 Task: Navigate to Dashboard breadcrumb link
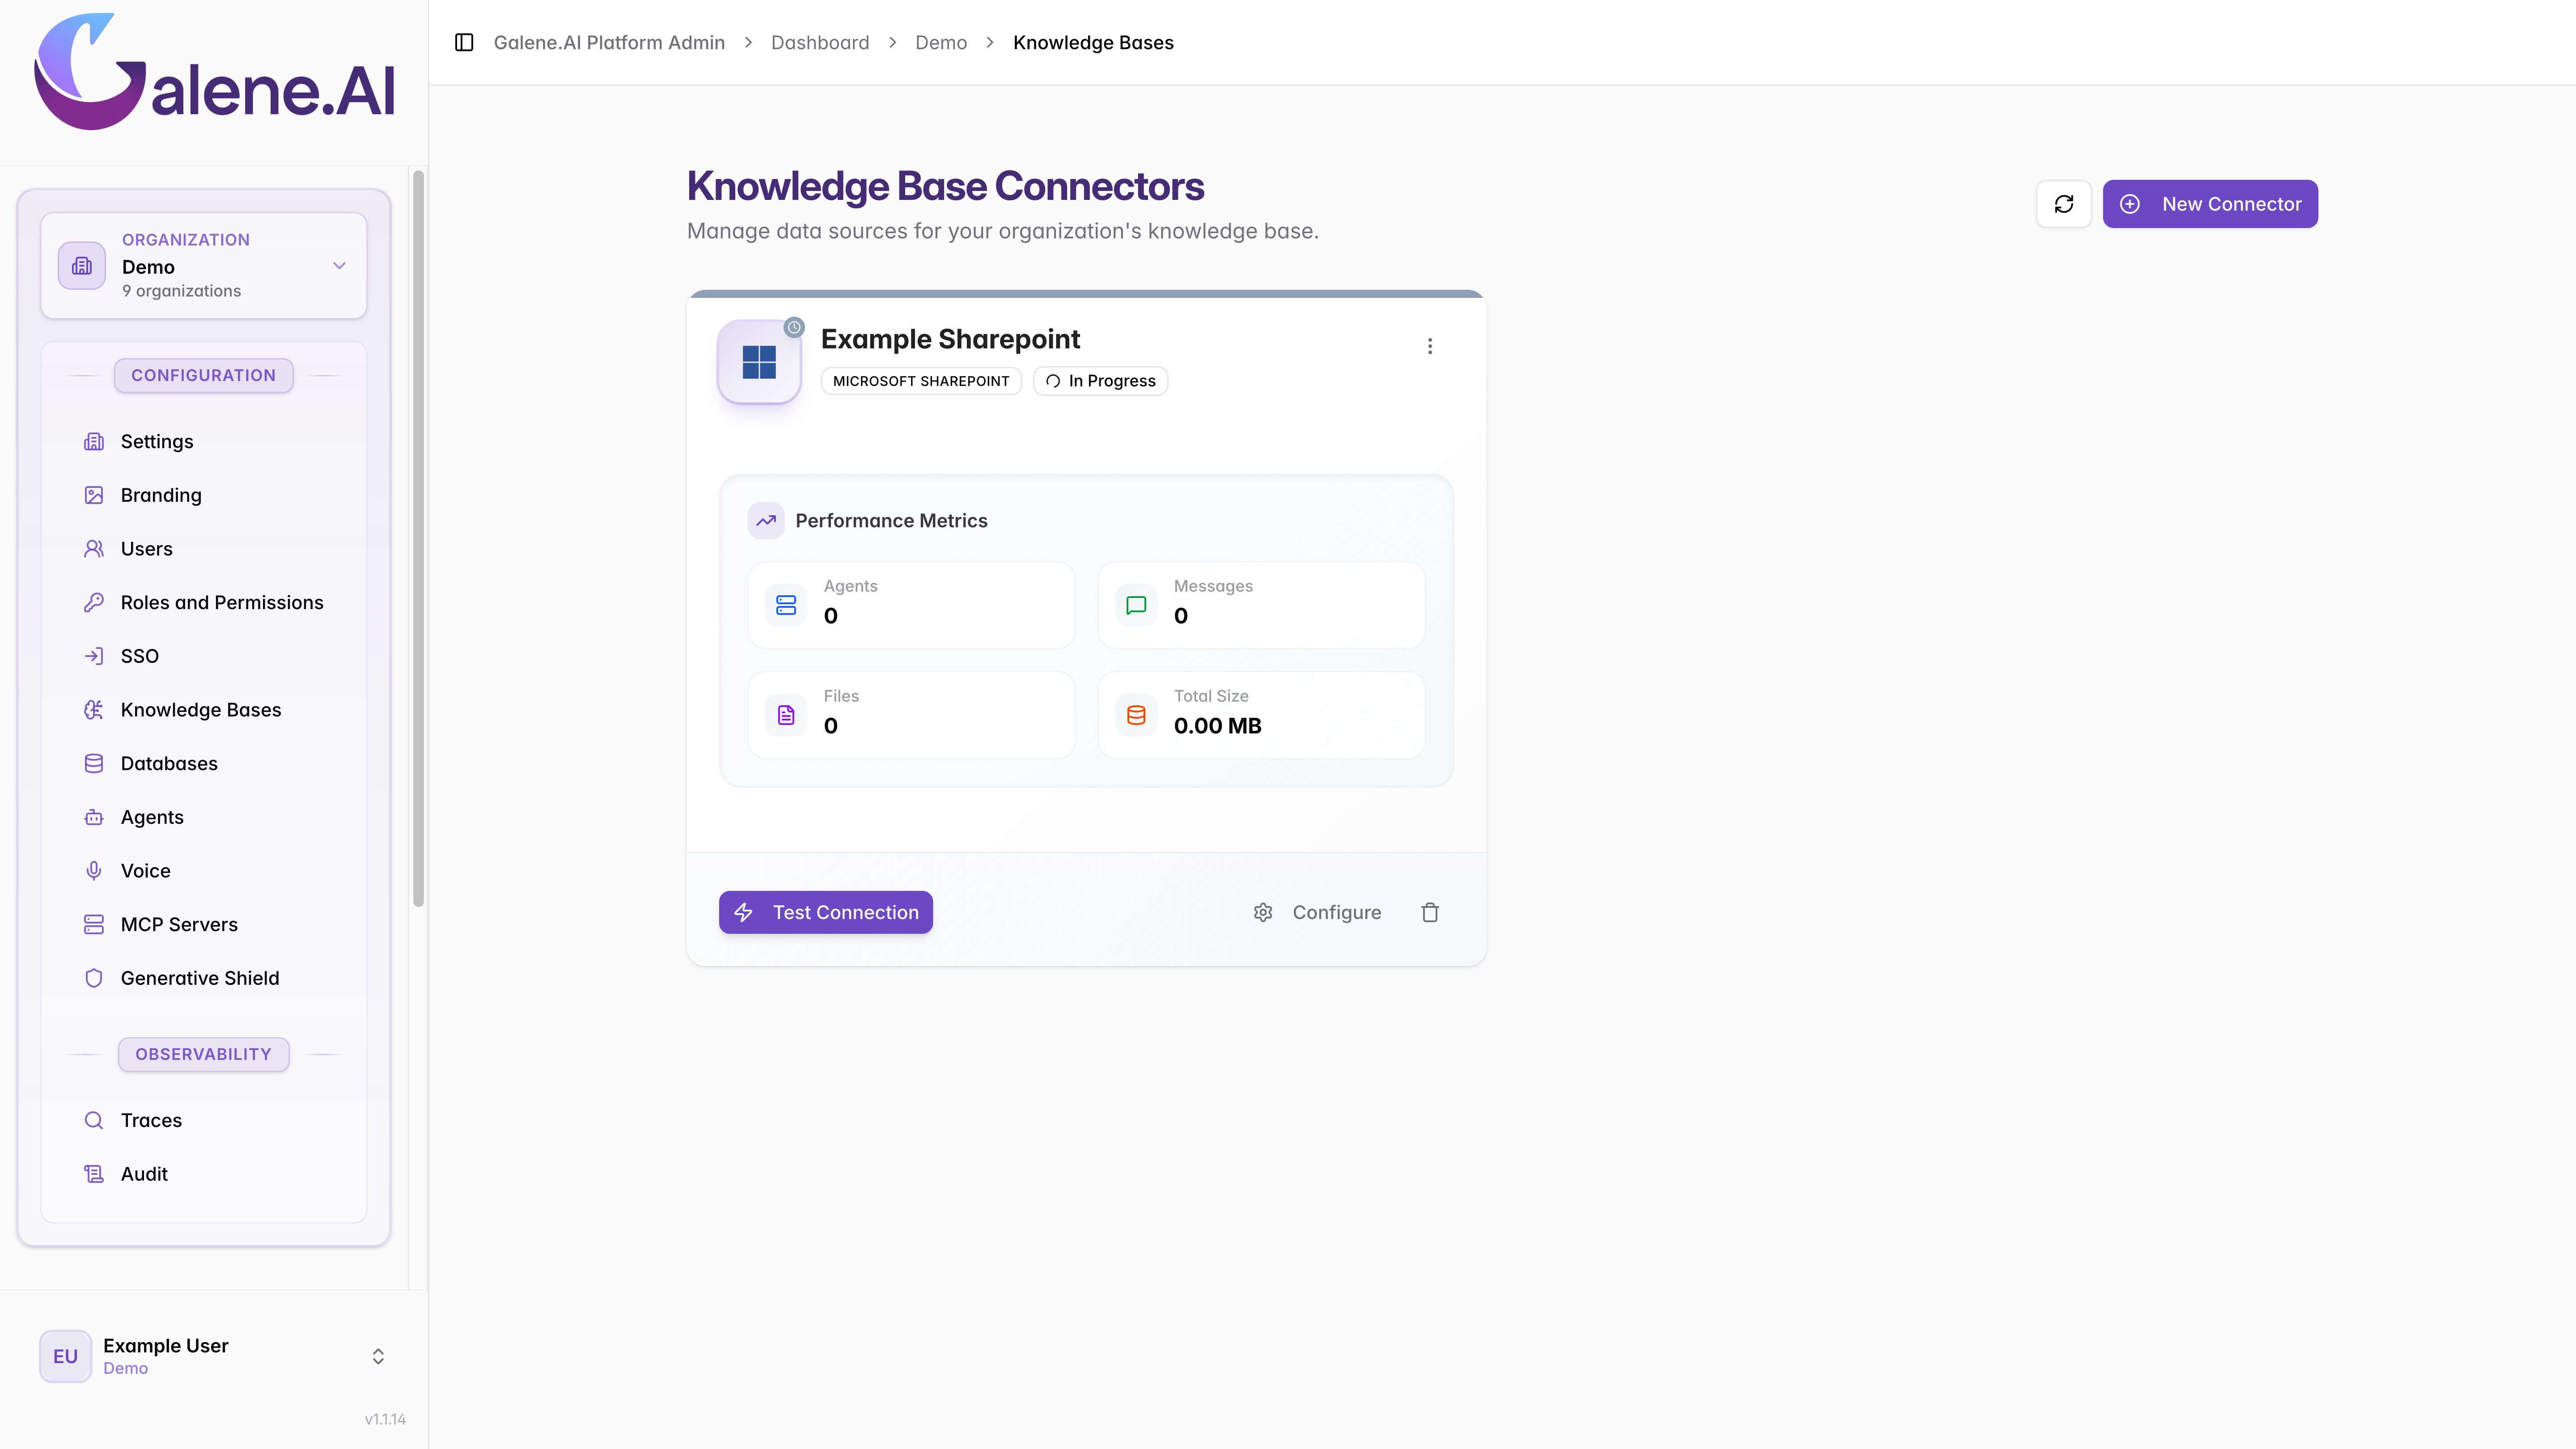820,42
